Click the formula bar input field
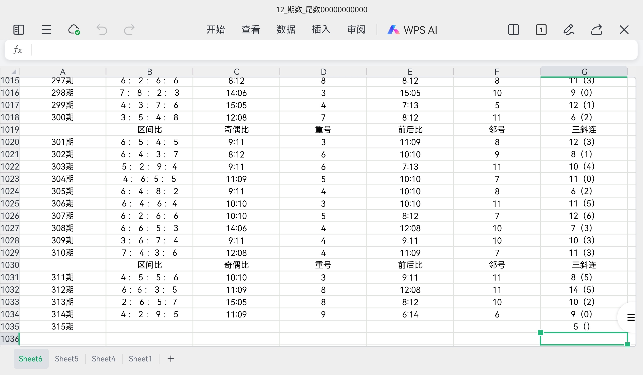 click(332, 50)
